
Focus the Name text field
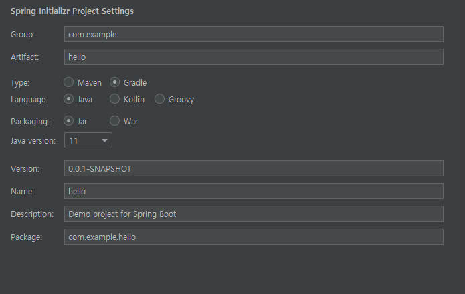tap(254, 191)
